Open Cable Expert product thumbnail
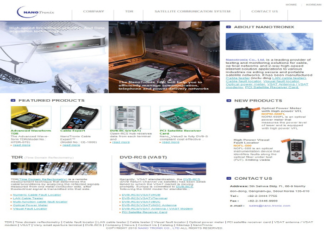 coord(81,117)
